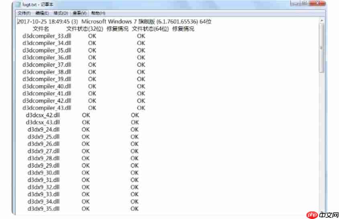Click 64-bit OK status of d3dx9_35.dll

(x=135, y=209)
